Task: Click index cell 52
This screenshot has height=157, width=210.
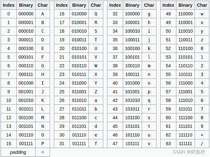Action: point(168,48)
